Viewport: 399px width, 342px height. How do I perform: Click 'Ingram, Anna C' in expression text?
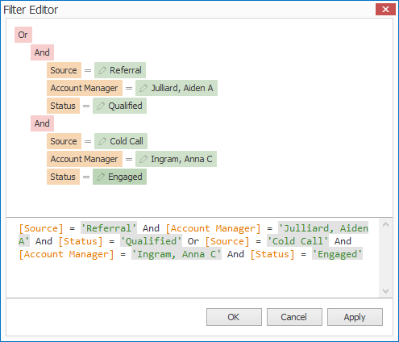click(177, 254)
